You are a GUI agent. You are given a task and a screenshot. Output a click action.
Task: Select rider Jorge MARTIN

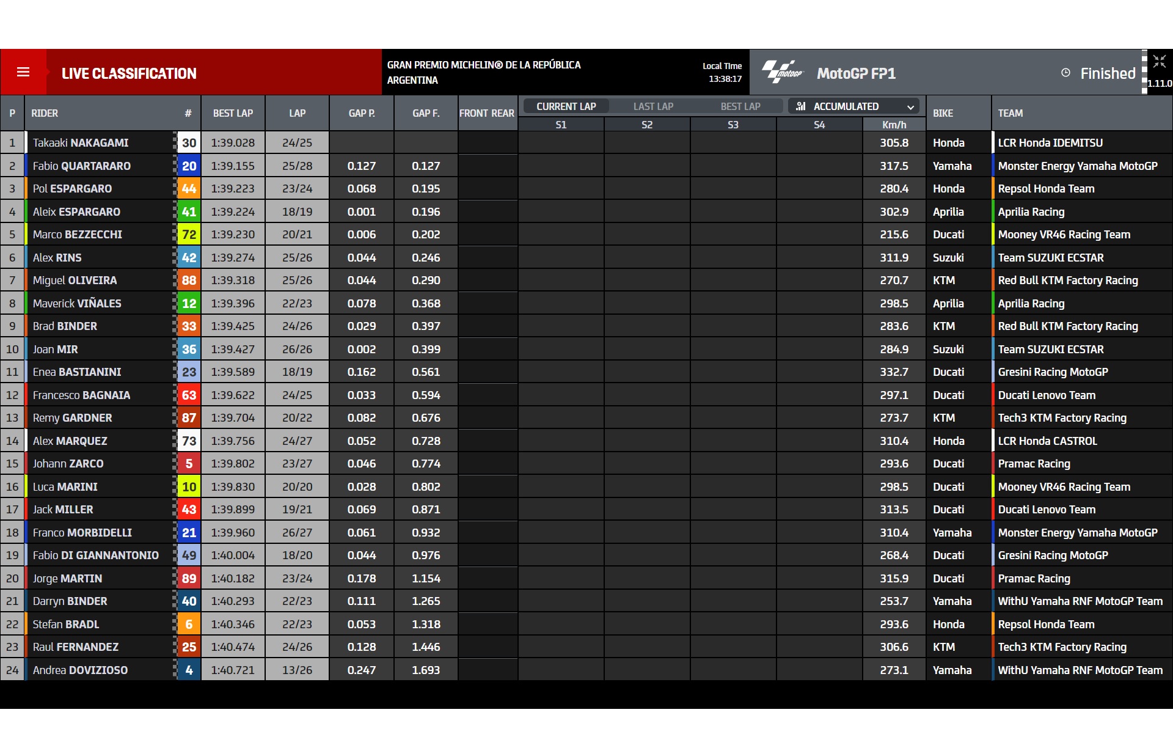67,578
